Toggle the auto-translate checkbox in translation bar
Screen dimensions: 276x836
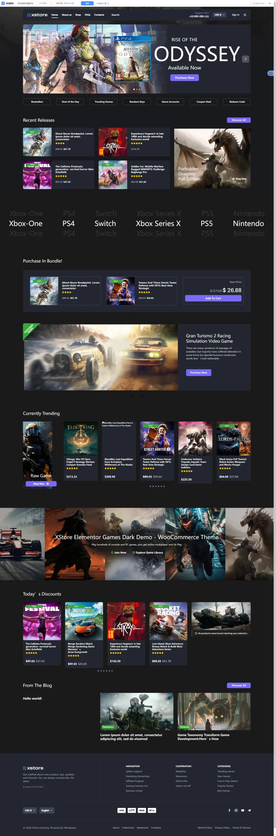click(x=251, y=3)
